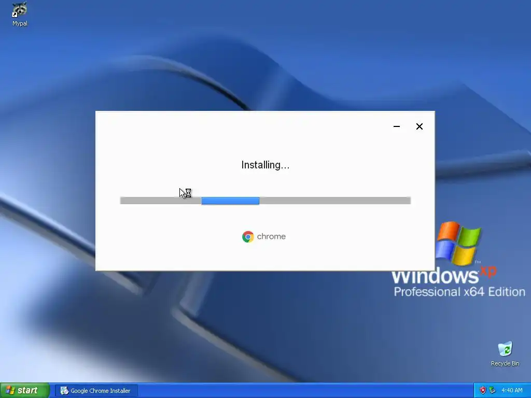Image resolution: width=531 pixels, height=398 pixels.
Task: Click the red security shield tray icon
Action: [x=483, y=391]
